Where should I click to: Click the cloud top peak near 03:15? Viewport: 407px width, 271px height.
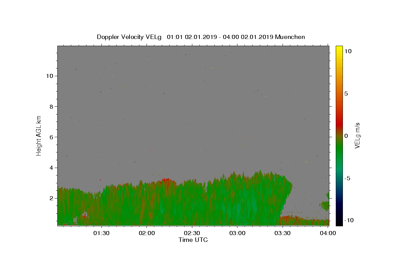pos(260,173)
